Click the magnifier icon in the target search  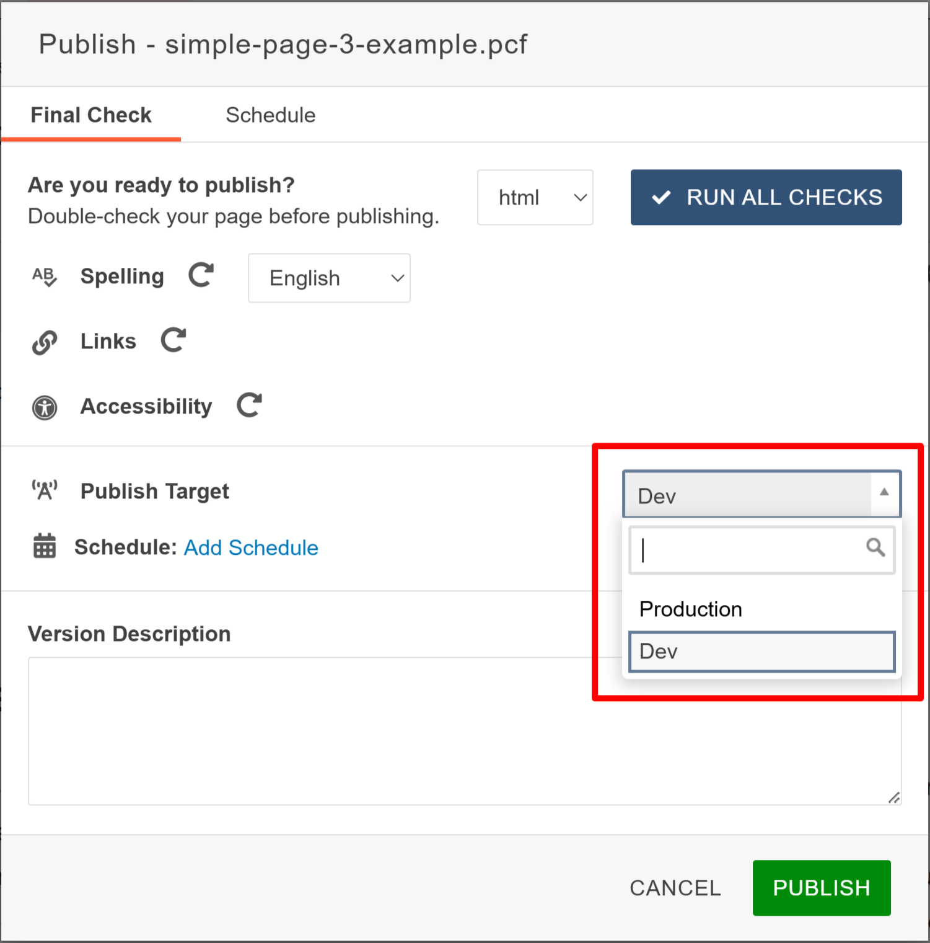point(875,548)
